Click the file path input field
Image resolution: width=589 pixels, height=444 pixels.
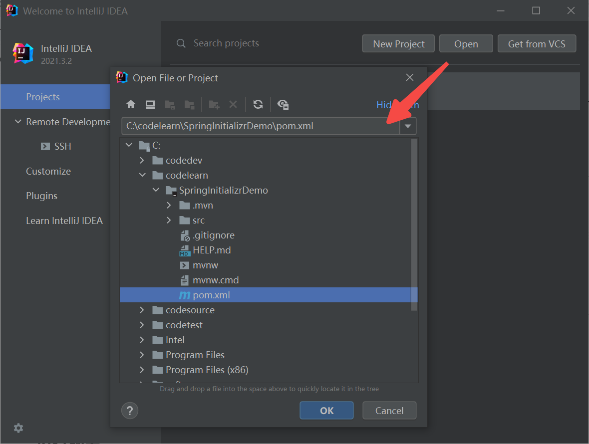[261, 126]
